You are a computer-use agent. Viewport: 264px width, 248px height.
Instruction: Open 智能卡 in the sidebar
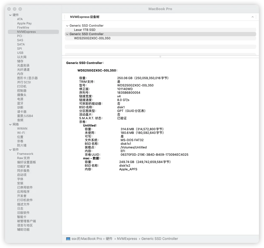pyautogui.click(x=22, y=217)
